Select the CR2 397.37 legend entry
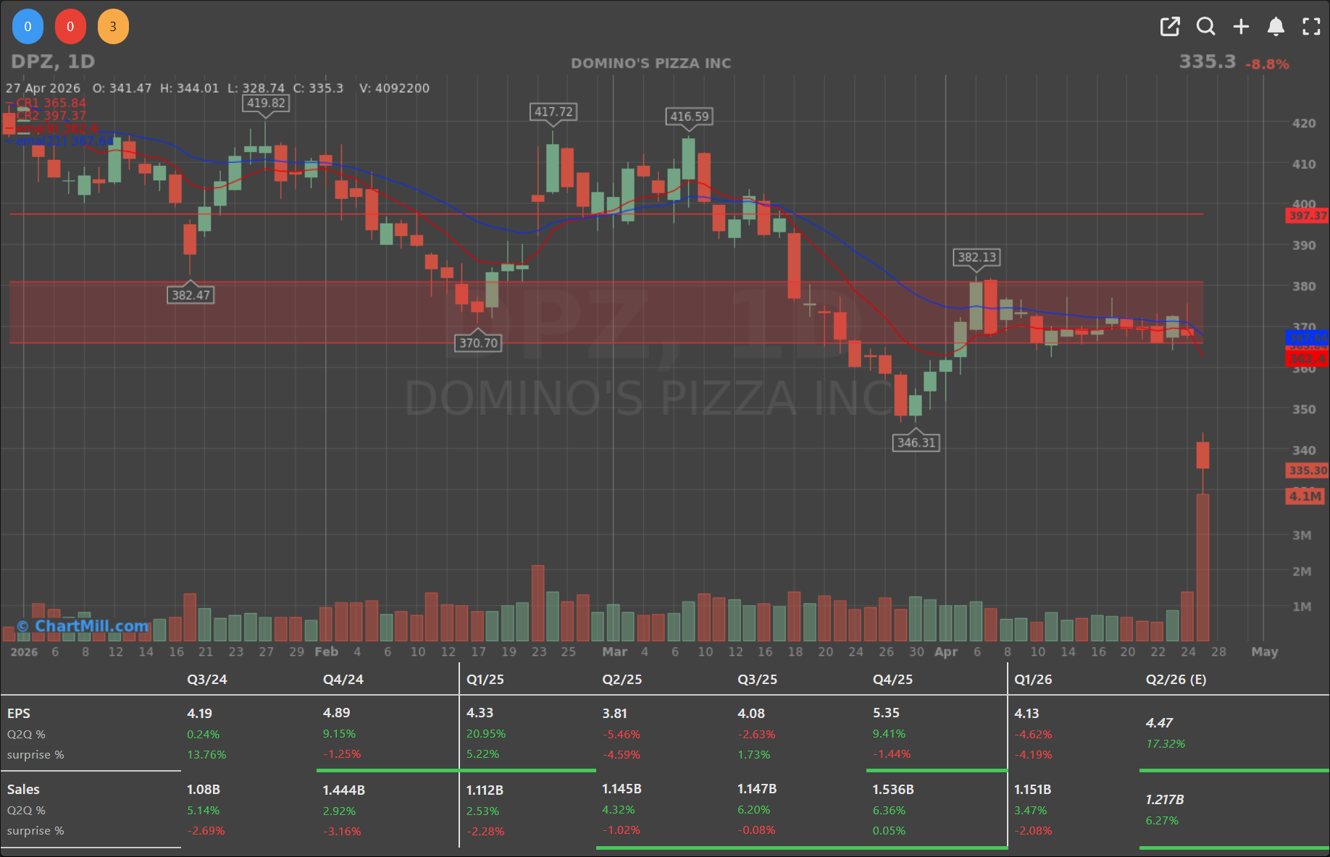1330x857 pixels. click(51, 116)
